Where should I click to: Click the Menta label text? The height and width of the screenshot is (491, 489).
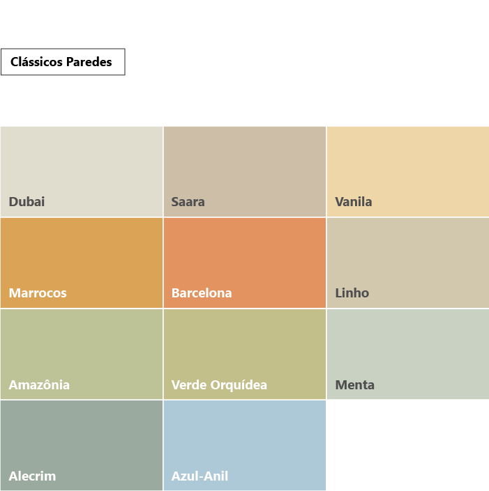point(355,385)
